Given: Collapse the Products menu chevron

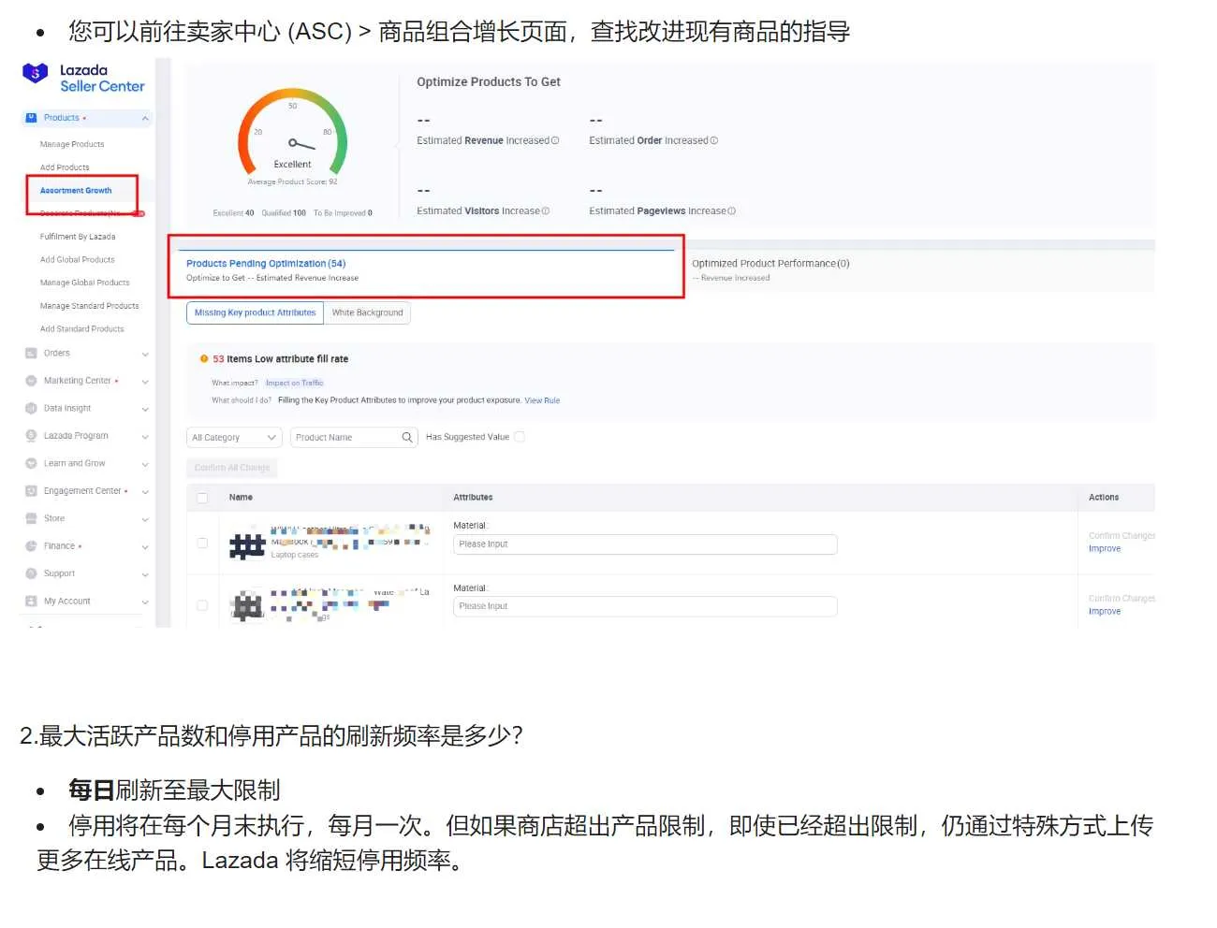Looking at the screenshot, I should pos(145,117).
